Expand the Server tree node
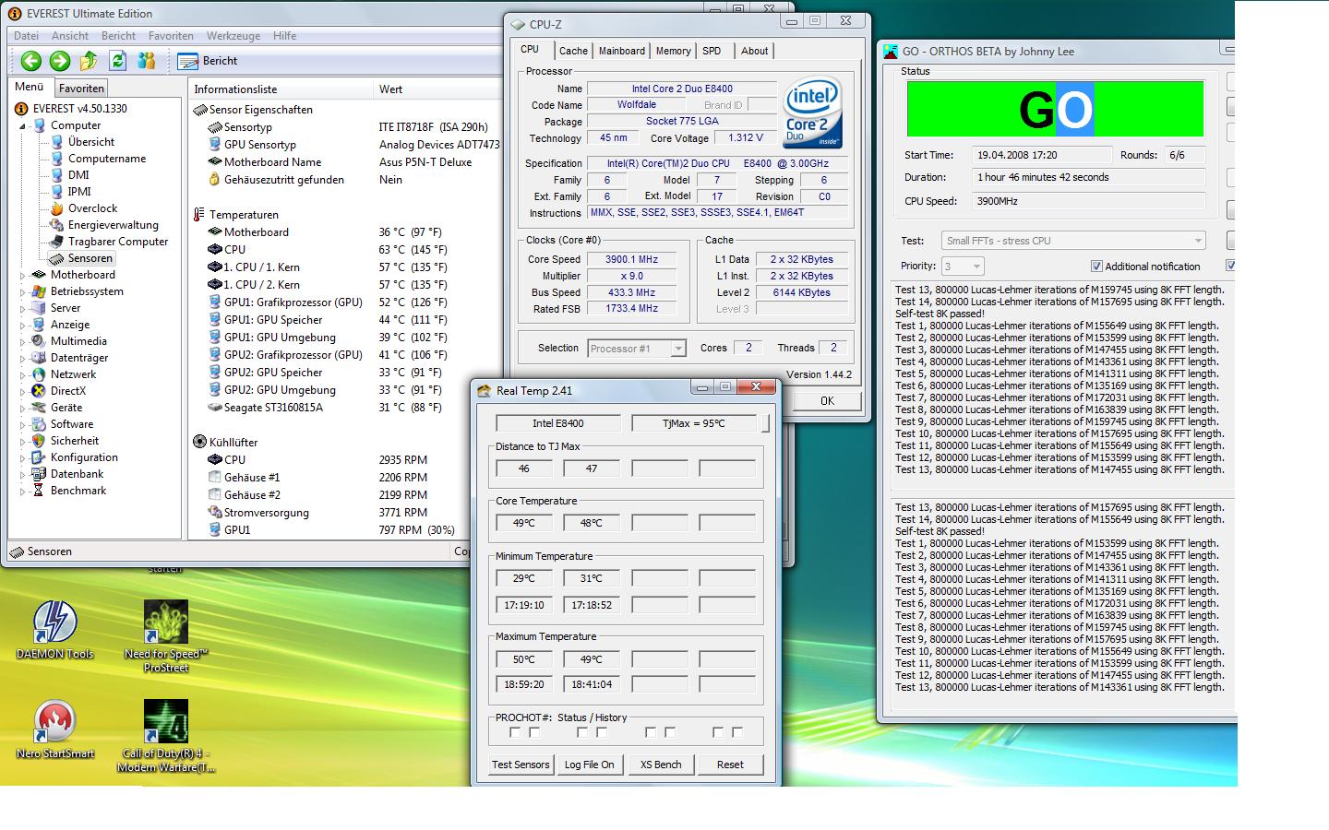 (23, 308)
